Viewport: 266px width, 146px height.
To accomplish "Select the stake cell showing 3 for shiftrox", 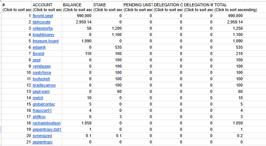I will [x=107, y=117].
